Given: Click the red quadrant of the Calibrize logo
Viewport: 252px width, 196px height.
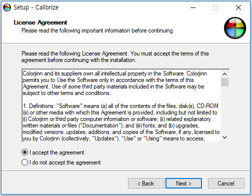Looking at the screenshot, I should [229, 24].
